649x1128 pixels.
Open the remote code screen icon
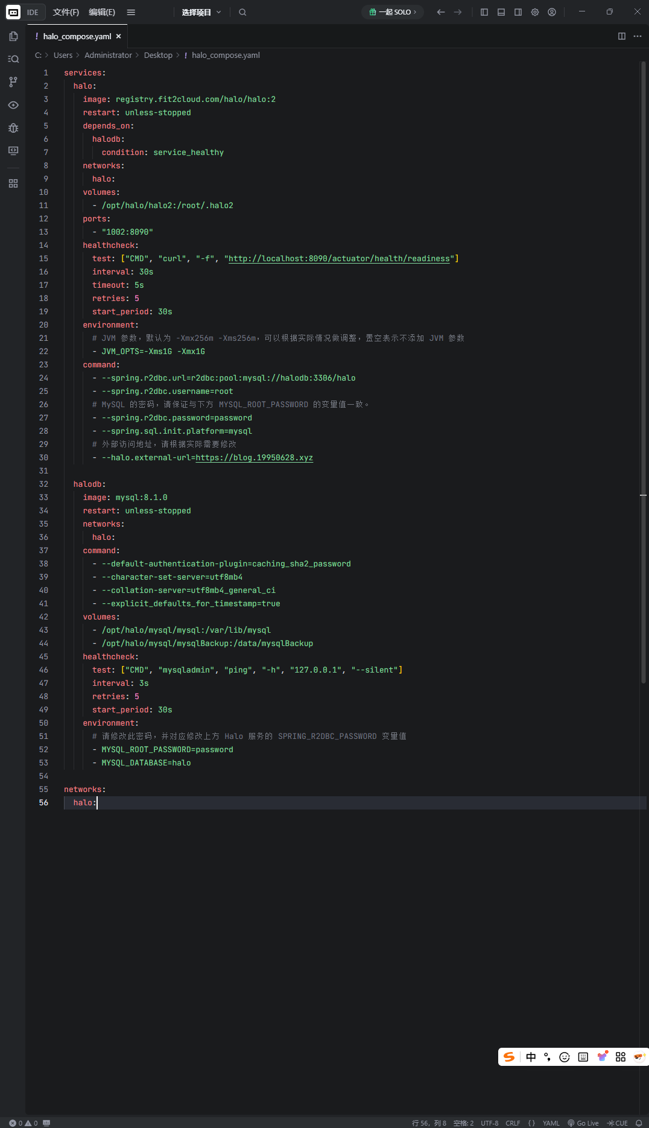pyautogui.click(x=13, y=151)
